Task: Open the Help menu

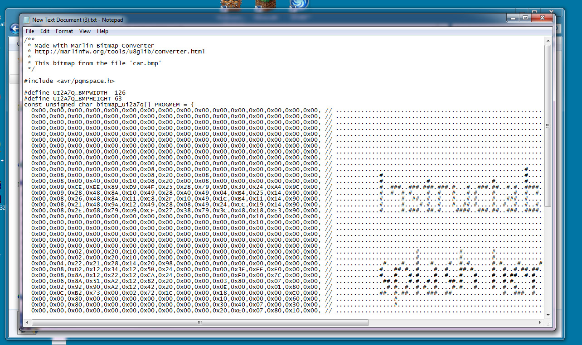Action: (x=102, y=31)
